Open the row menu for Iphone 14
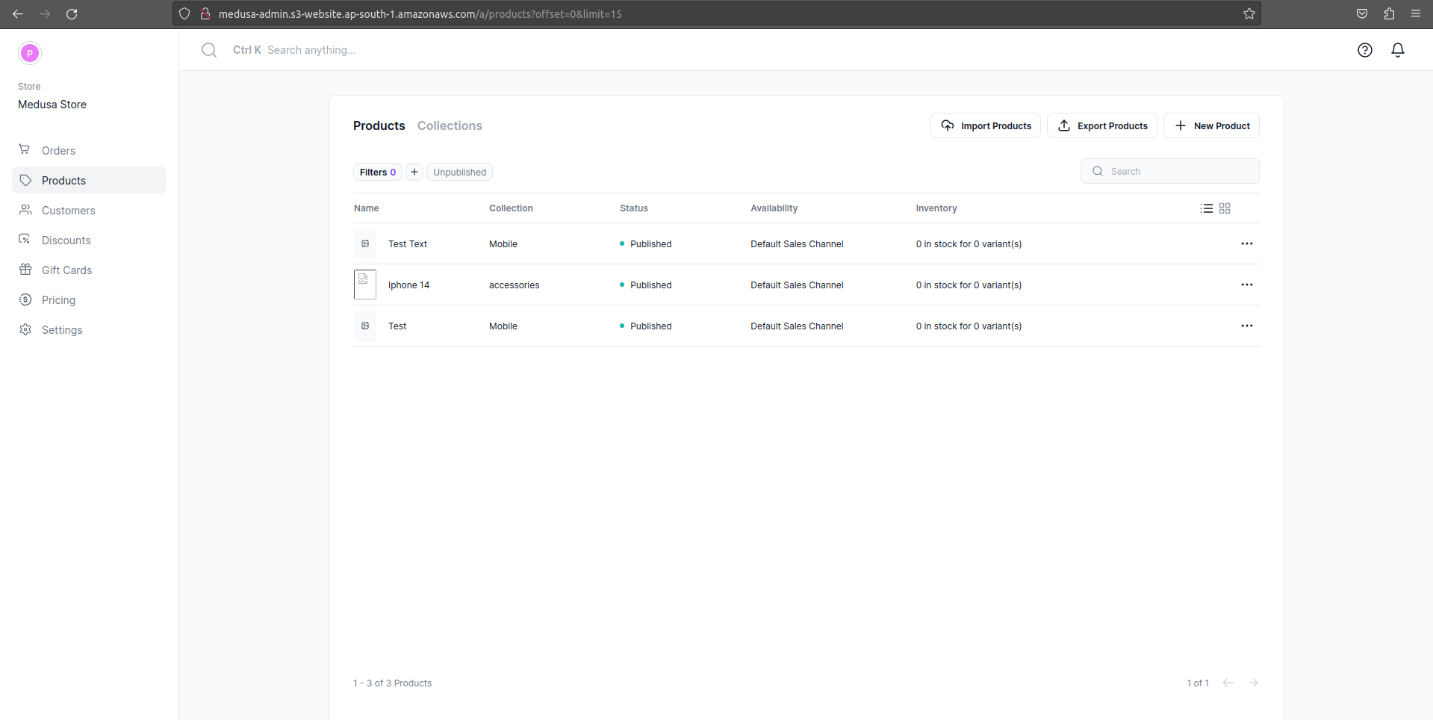This screenshot has height=720, width=1433. 1246,285
